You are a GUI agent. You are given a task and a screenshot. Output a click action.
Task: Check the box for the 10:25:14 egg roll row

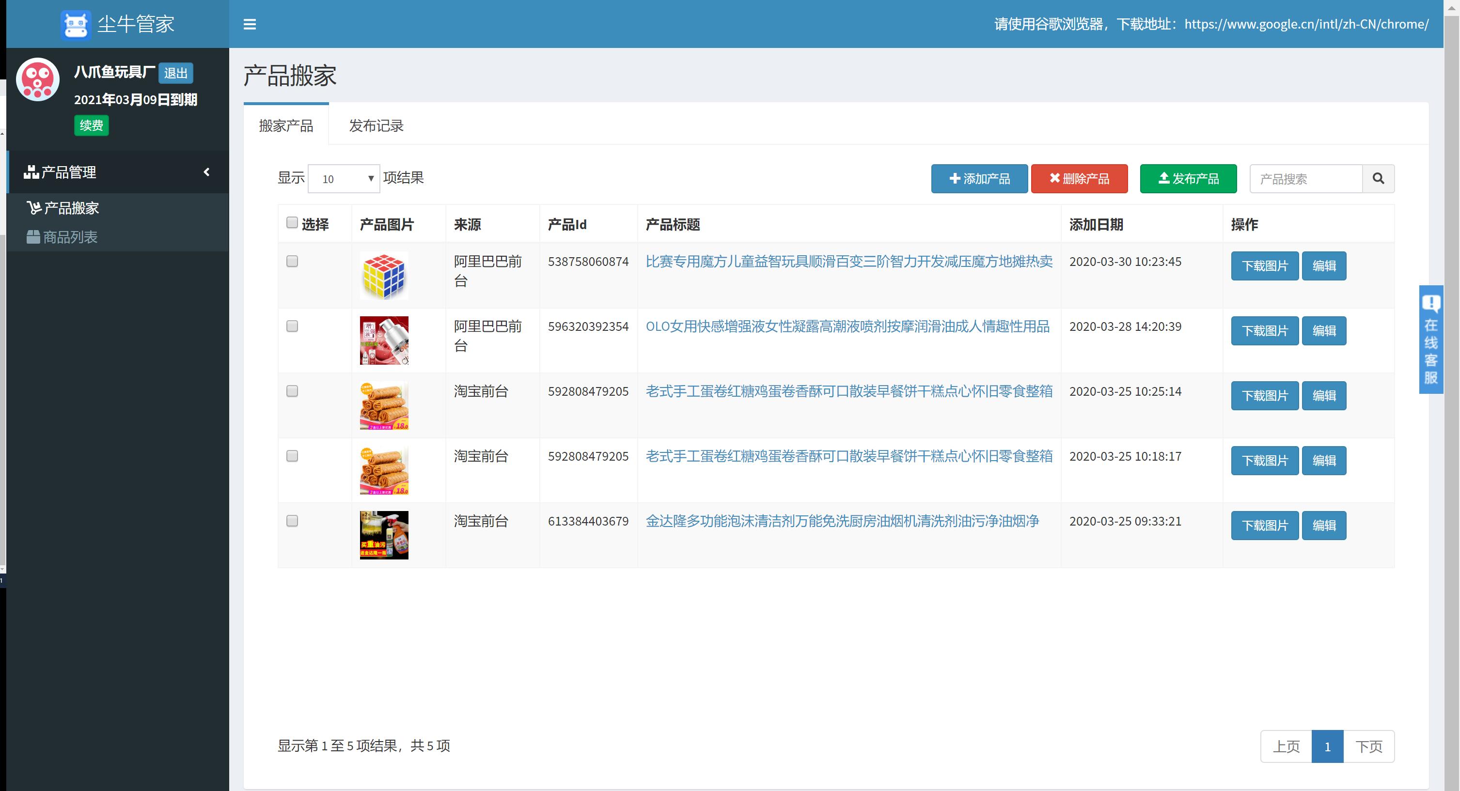292,391
